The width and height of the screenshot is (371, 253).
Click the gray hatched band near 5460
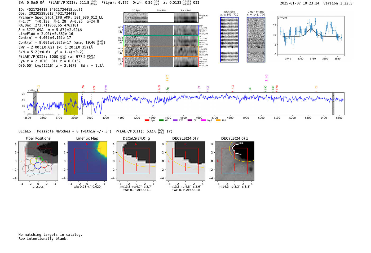tap(333, 104)
